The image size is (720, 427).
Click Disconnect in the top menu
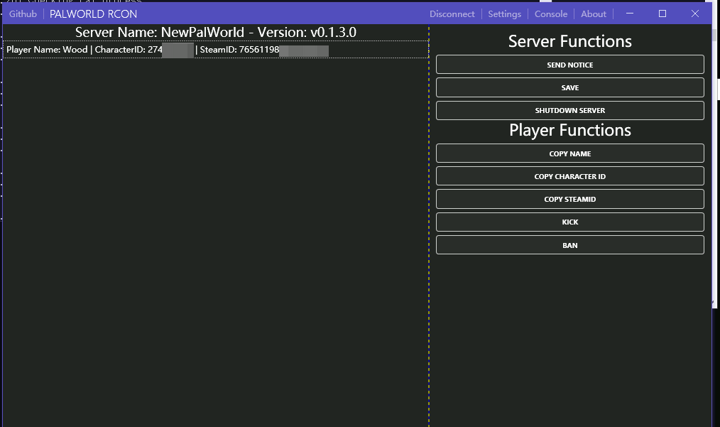[452, 13]
